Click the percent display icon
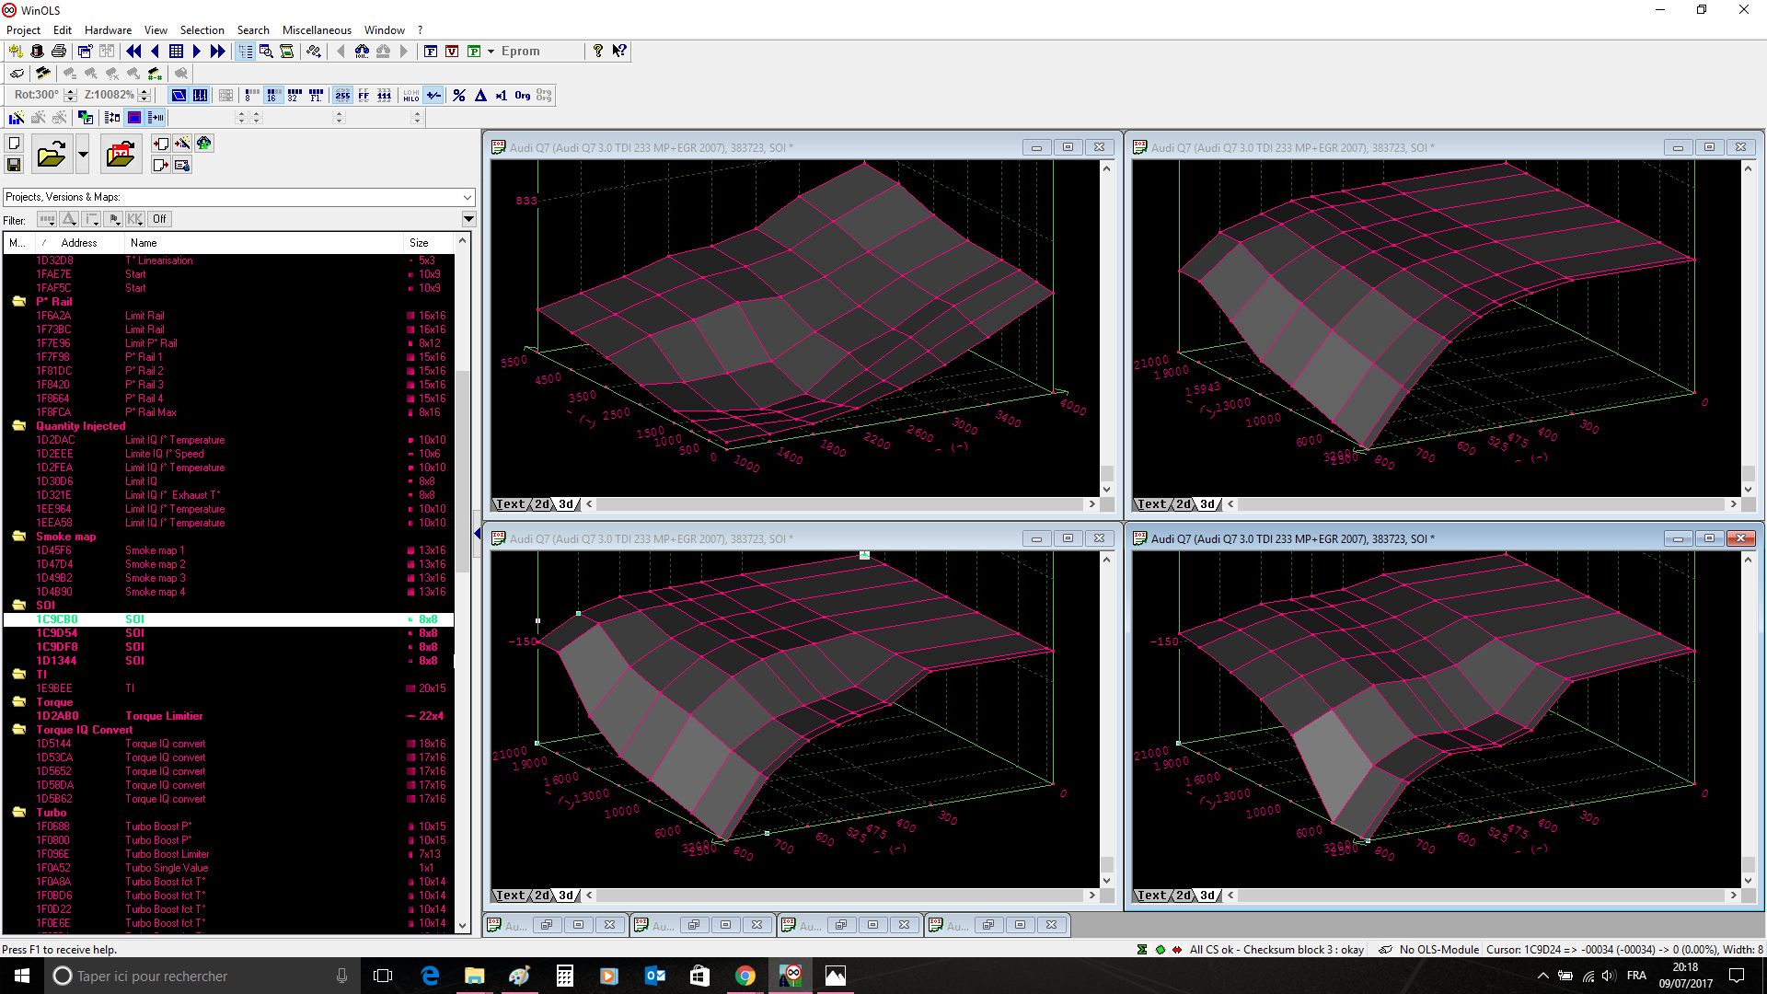The image size is (1767, 994). [x=459, y=95]
